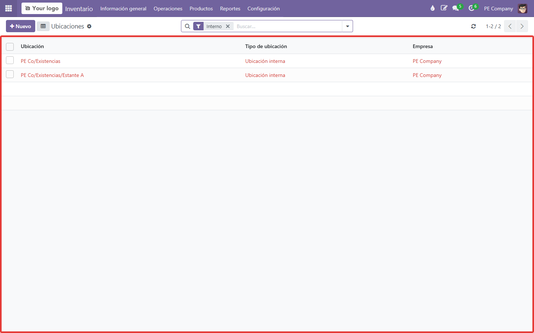
Task: Open the Operaciones menu
Action: pos(168,9)
